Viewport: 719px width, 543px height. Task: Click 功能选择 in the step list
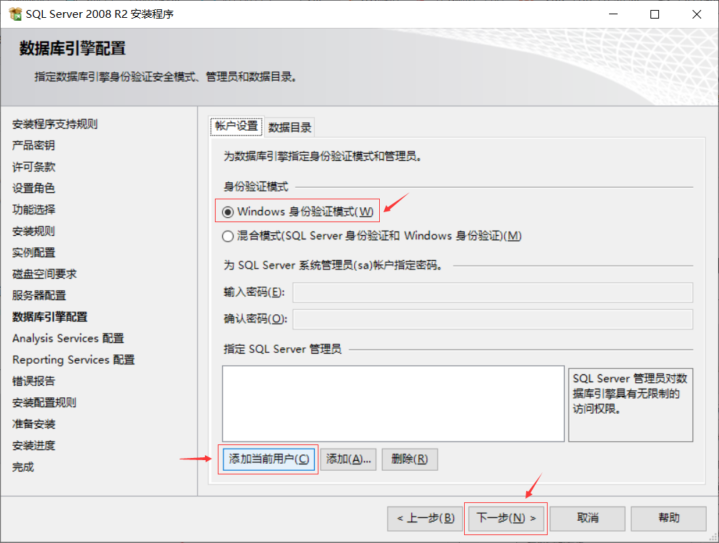coord(34,210)
